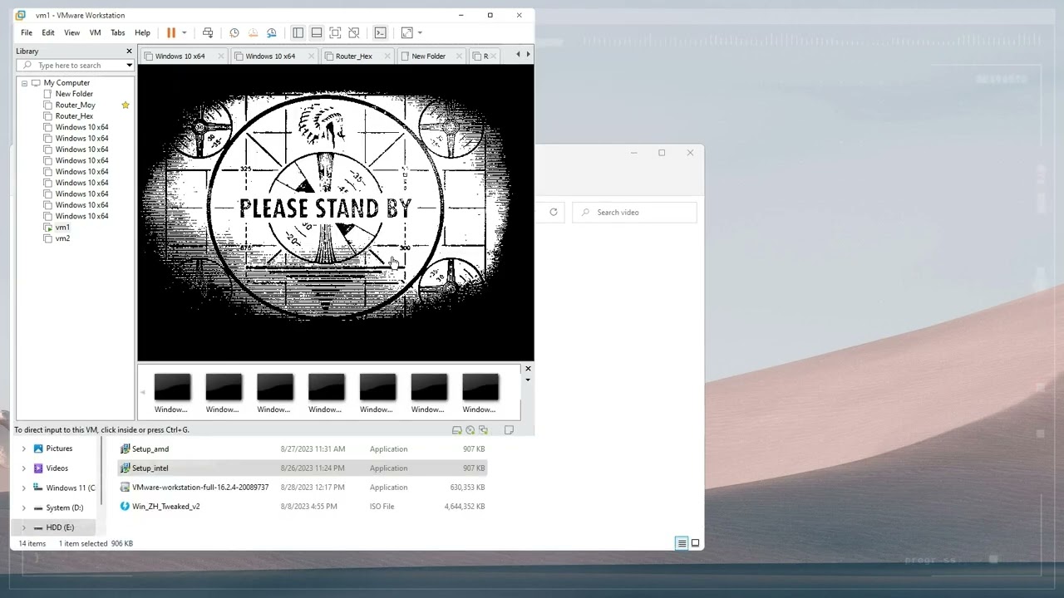The height and width of the screenshot is (598, 1064).
Task: Switch to the Router_Hex tab
Action: pos(354,56)
